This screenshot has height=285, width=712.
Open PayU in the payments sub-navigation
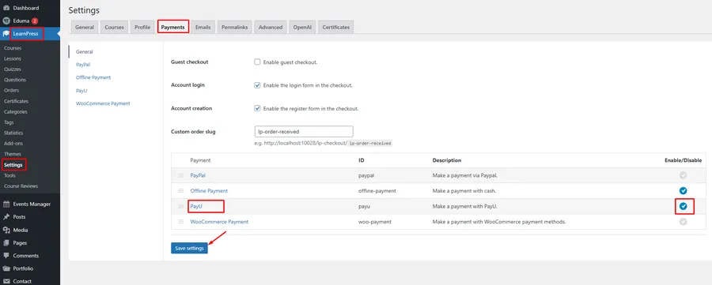coord(81,91)
